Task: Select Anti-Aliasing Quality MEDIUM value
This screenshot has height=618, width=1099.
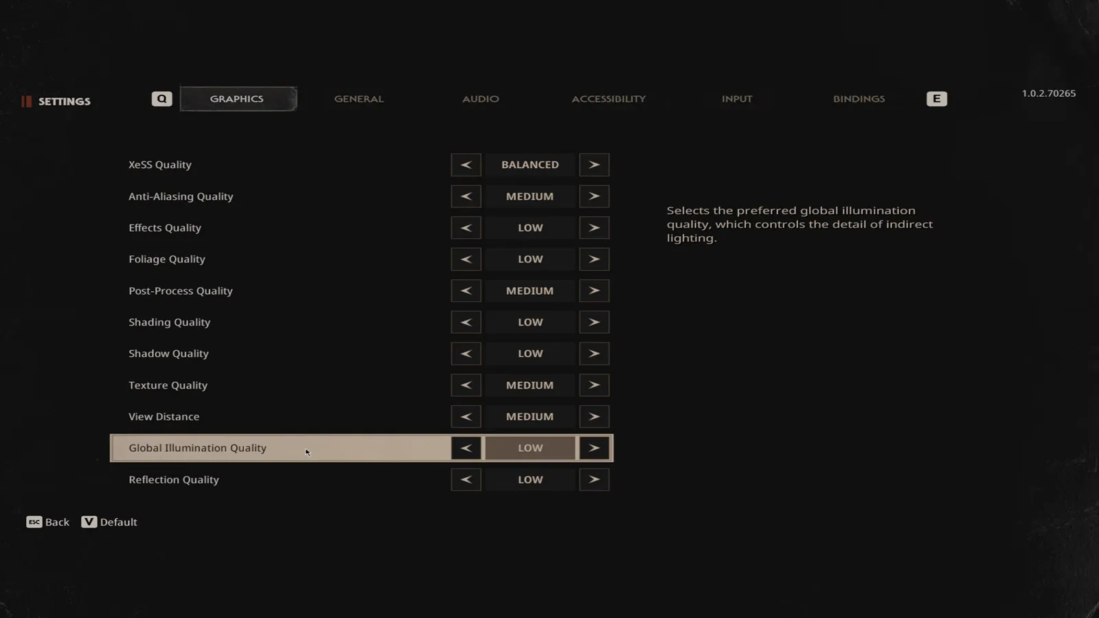Action: (x=530, y=196)
